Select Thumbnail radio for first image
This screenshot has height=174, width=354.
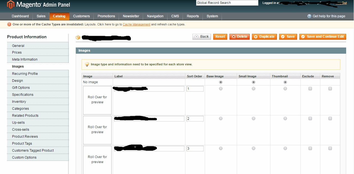[x=285, y=89]
